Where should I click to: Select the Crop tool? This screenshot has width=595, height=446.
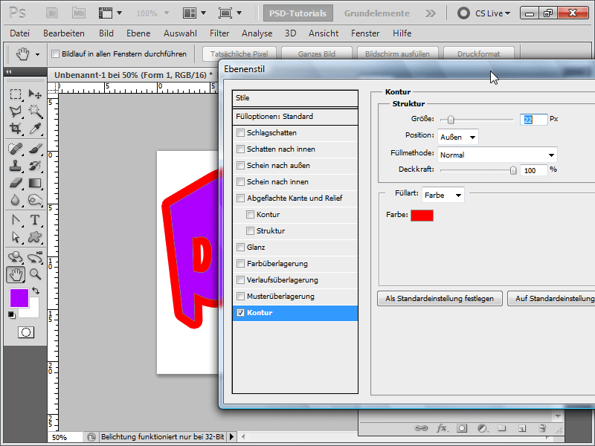click(x=15, y=128)
